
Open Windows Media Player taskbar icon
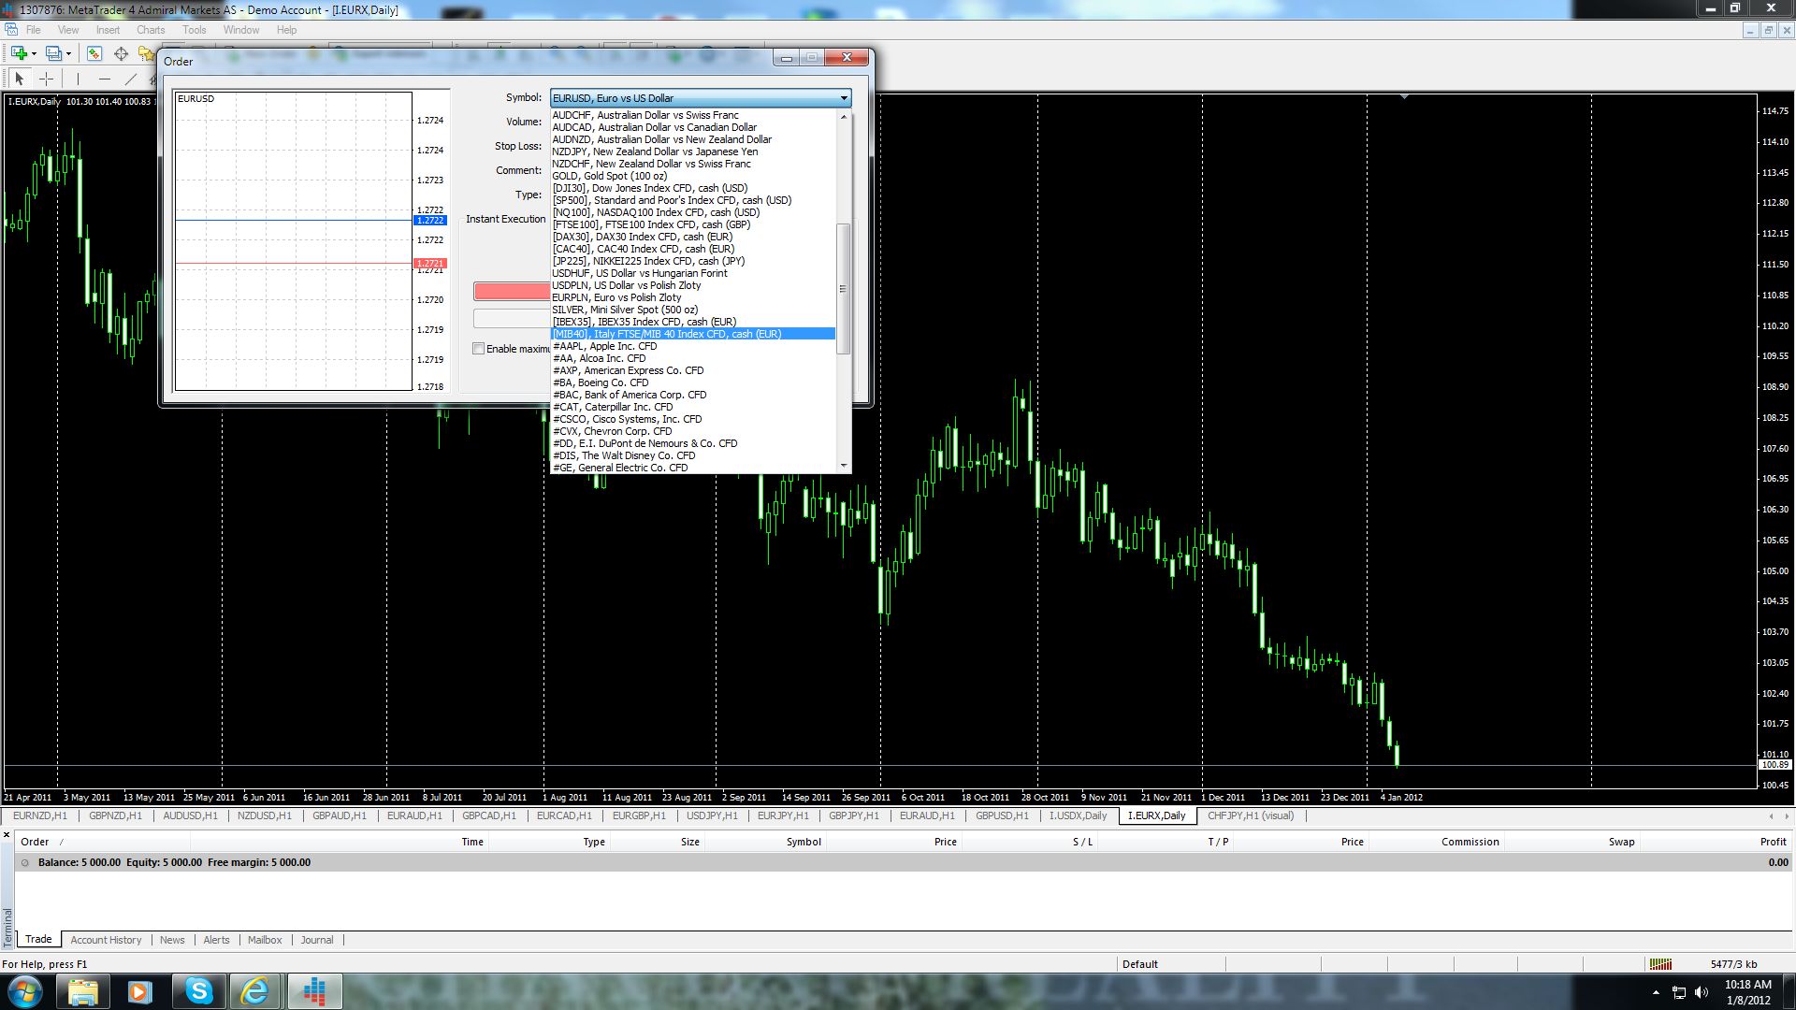click(140, 991)
